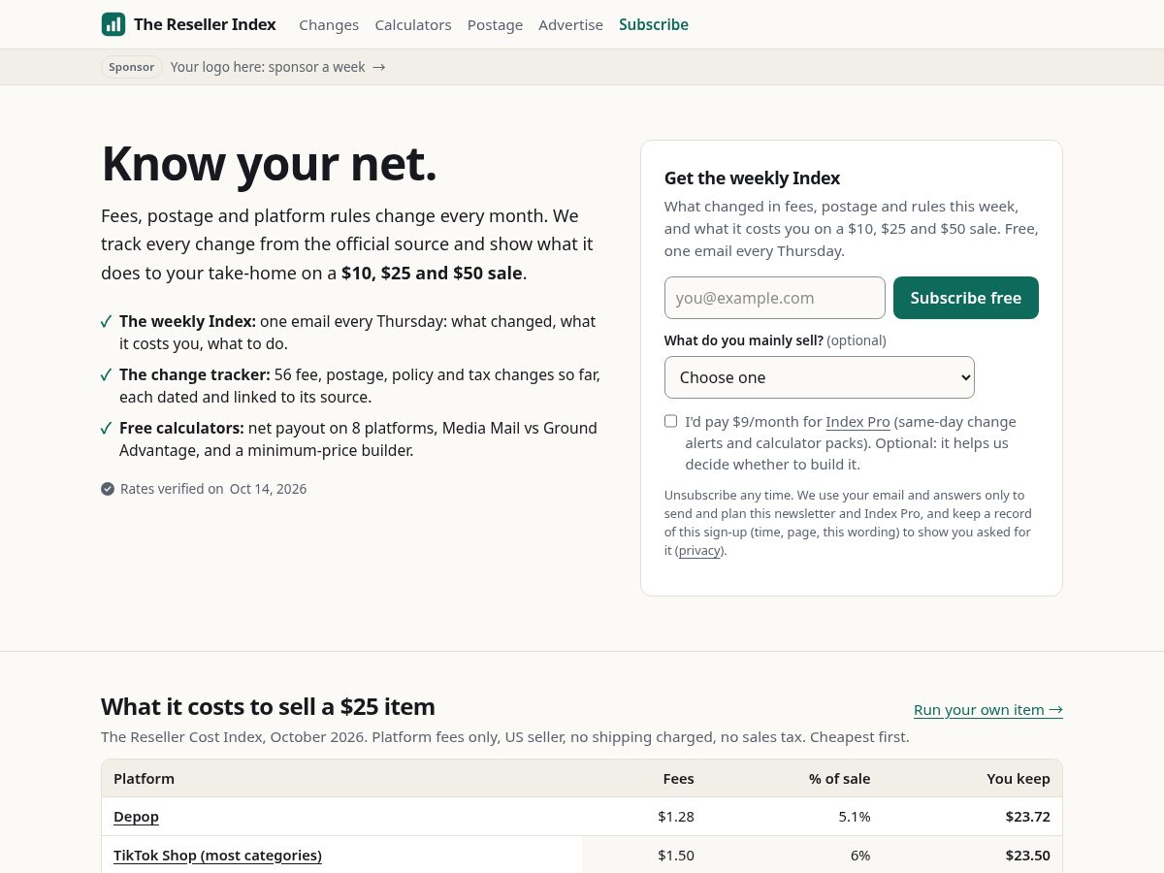This screenshot has width=1164, height=873.
Task: Visit the Advertise page
Action: click(x=570, y=25)
